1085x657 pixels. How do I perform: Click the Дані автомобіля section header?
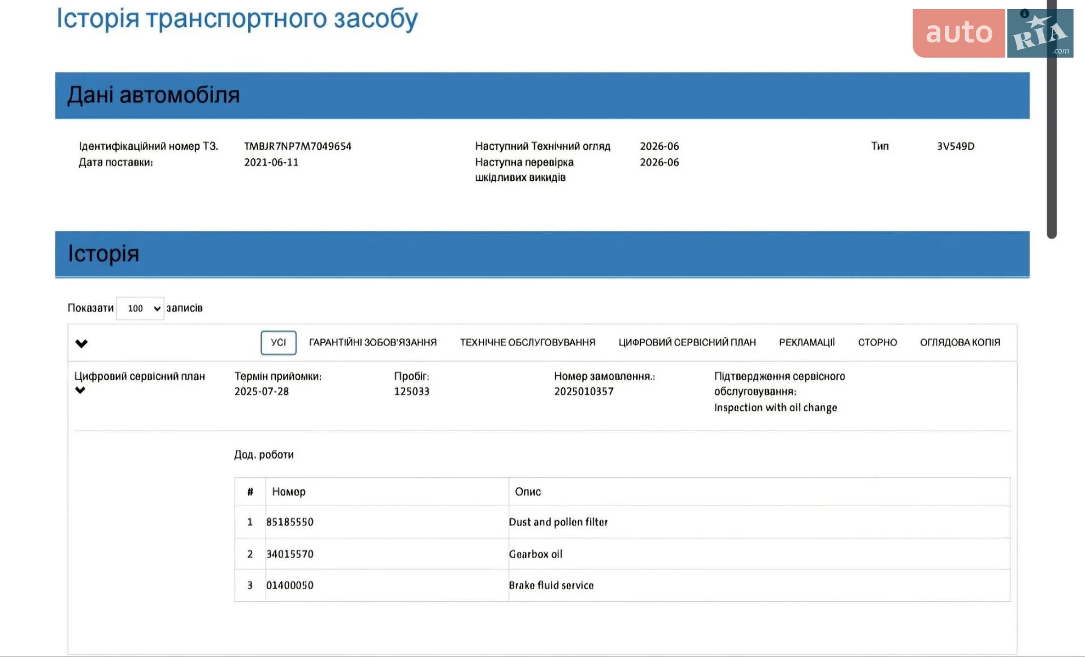542,95
